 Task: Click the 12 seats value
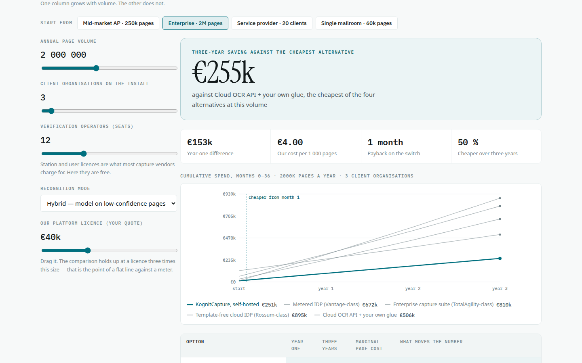pyautogui.click(x=46, y=140)
